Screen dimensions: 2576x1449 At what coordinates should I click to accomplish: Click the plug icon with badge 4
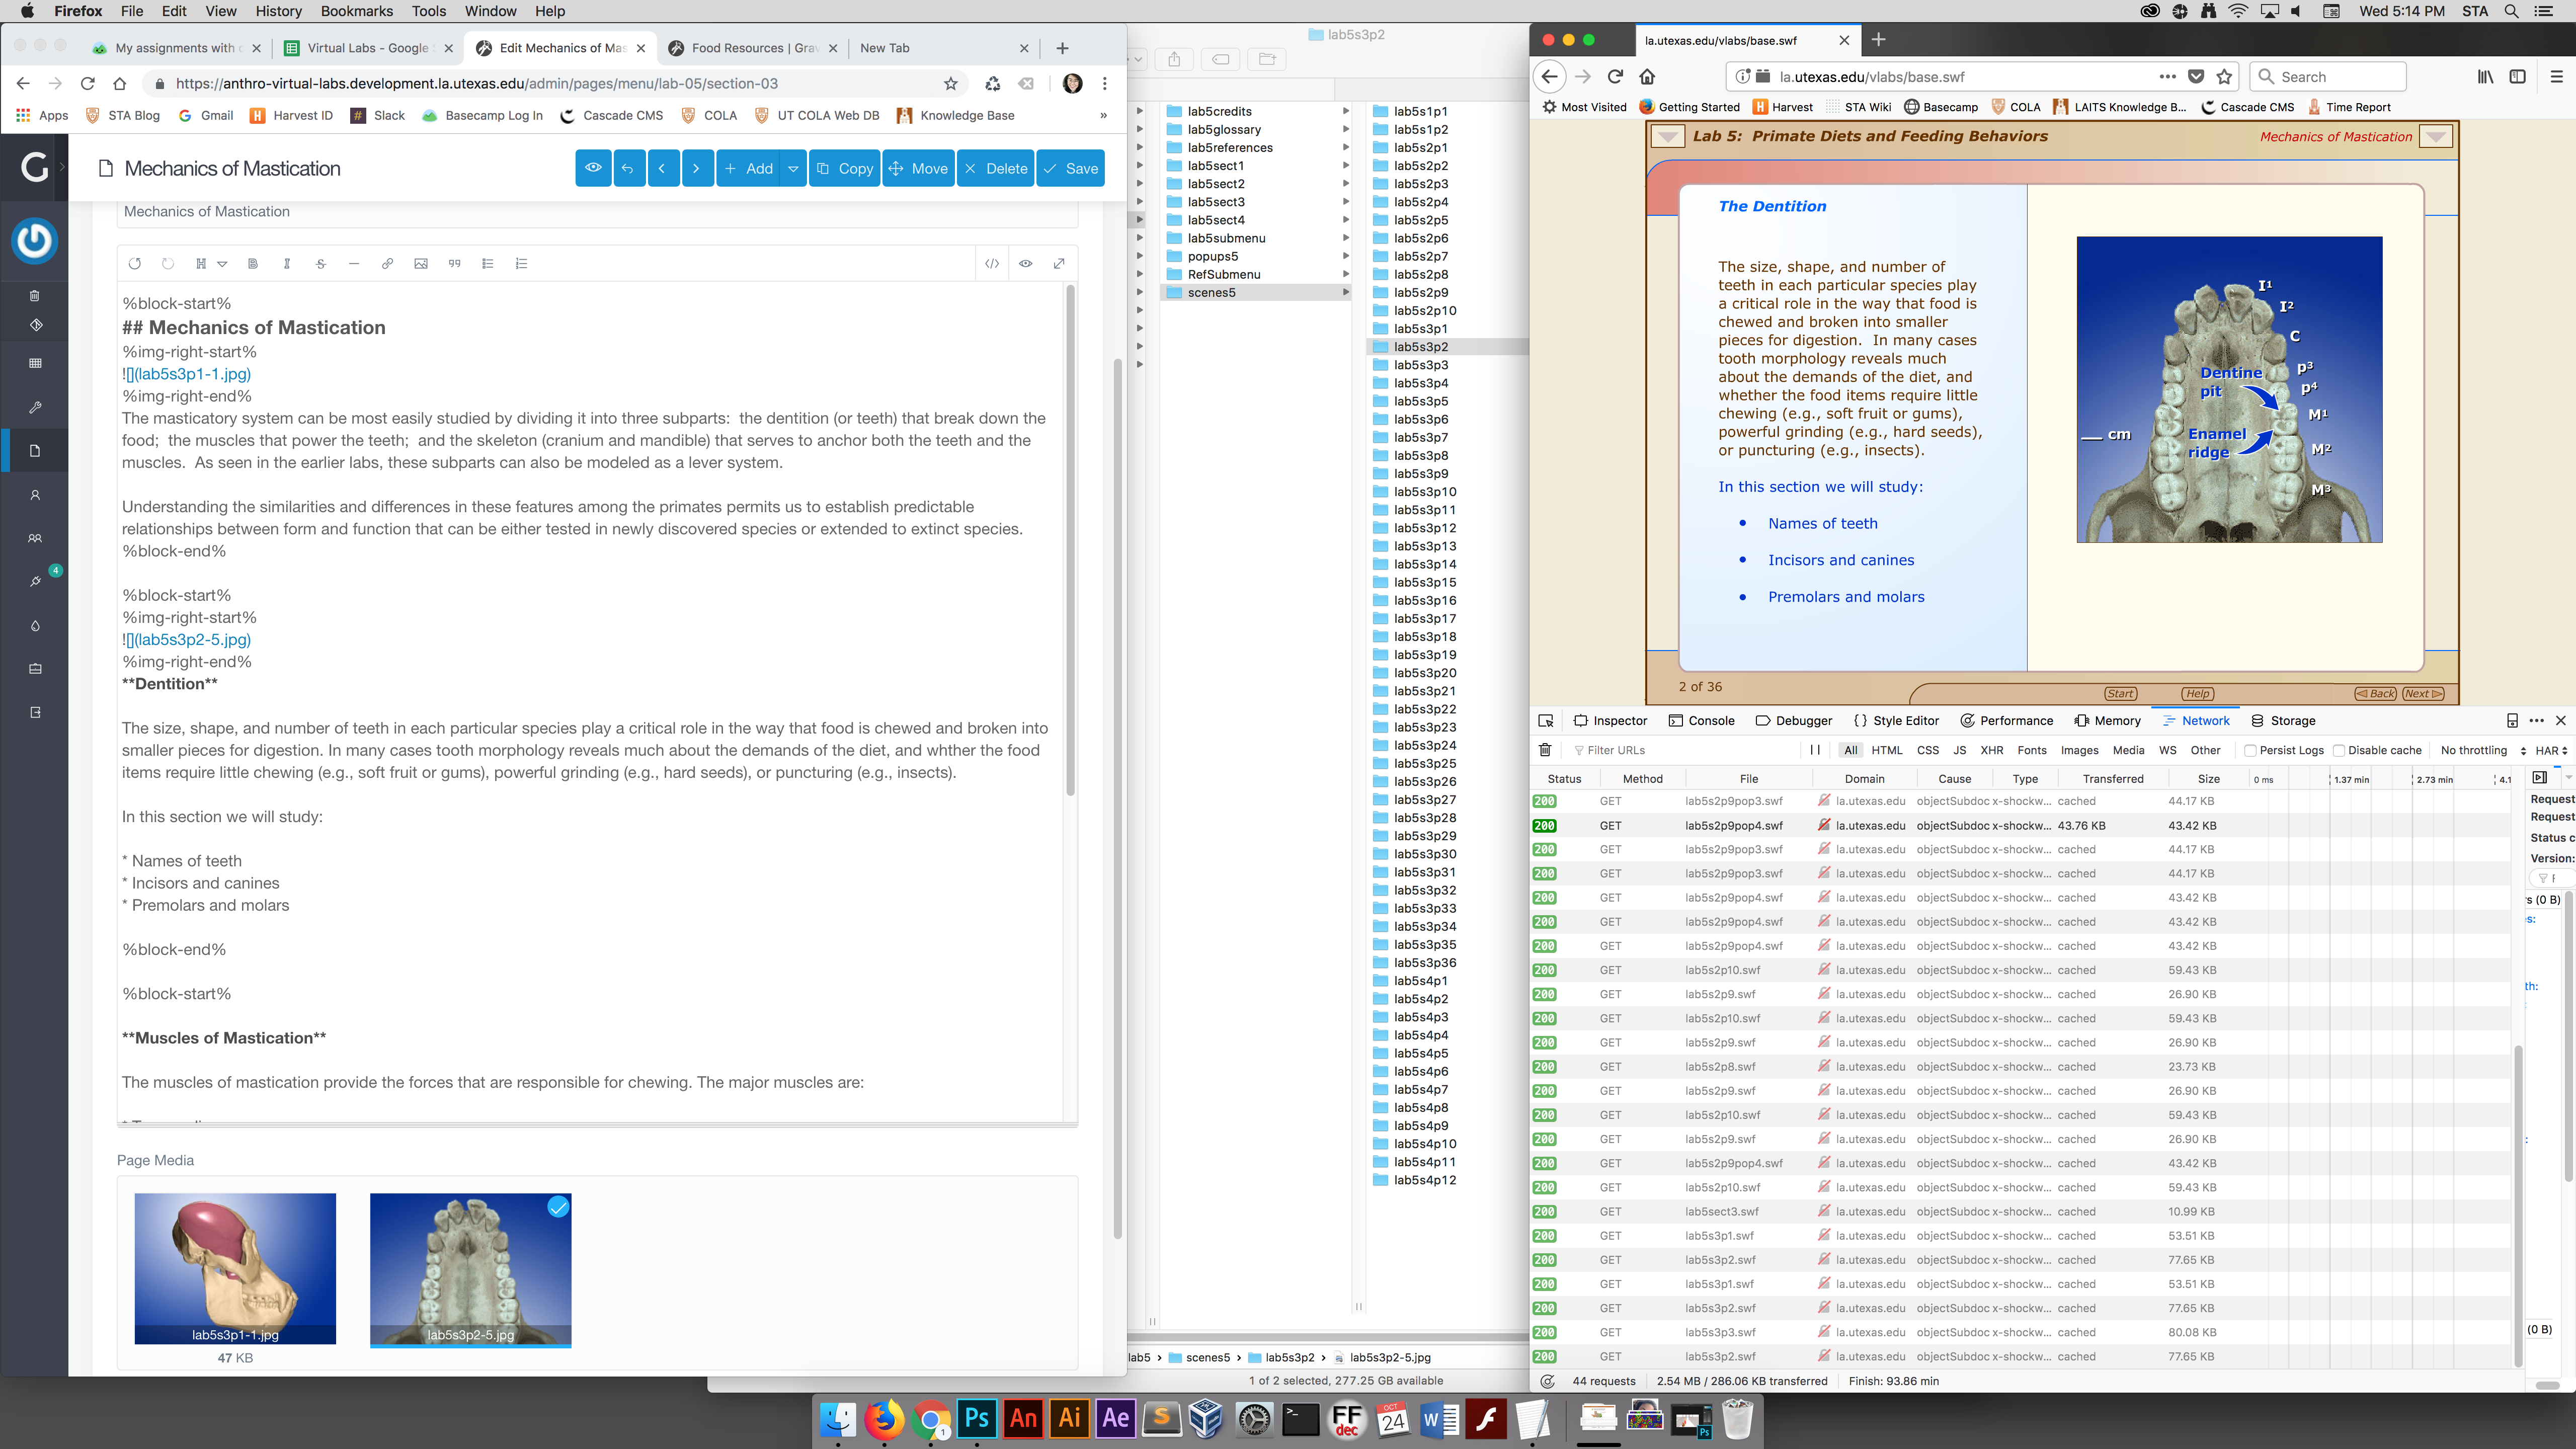pos(36,581)
